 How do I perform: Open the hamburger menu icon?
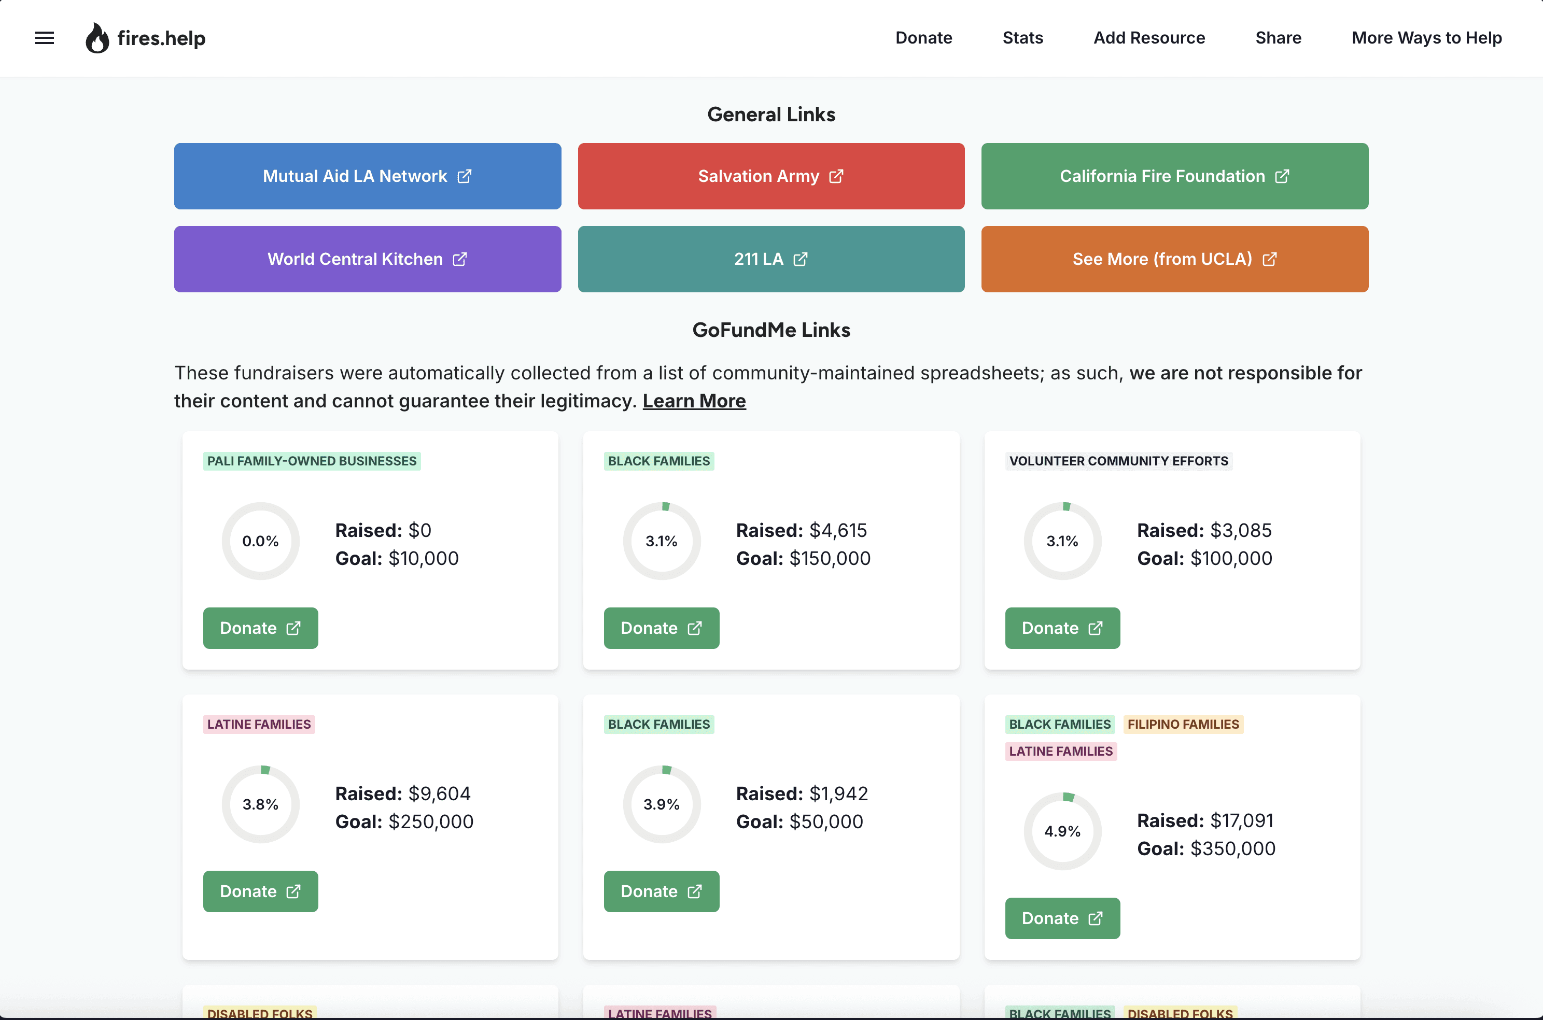(x=44, y=38)
